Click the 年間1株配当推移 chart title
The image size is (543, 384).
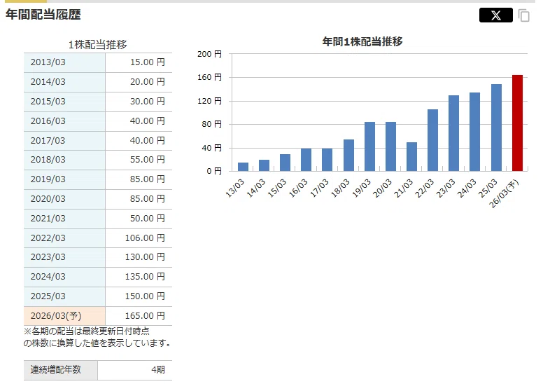(362, 41)
